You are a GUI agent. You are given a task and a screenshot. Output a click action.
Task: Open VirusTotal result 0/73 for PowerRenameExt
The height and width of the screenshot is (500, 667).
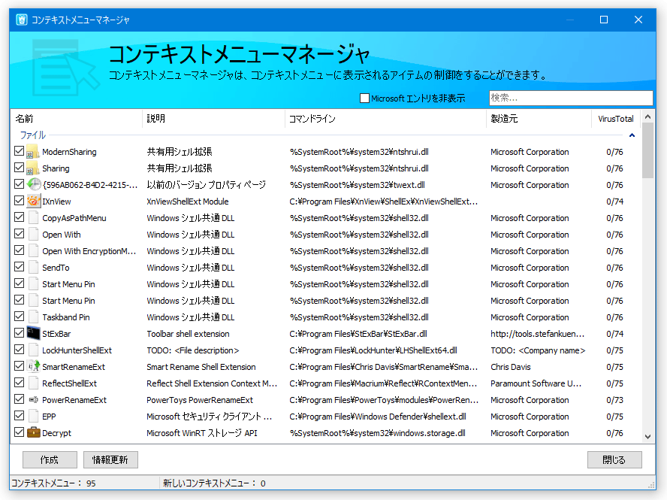(x=614, y=400)
